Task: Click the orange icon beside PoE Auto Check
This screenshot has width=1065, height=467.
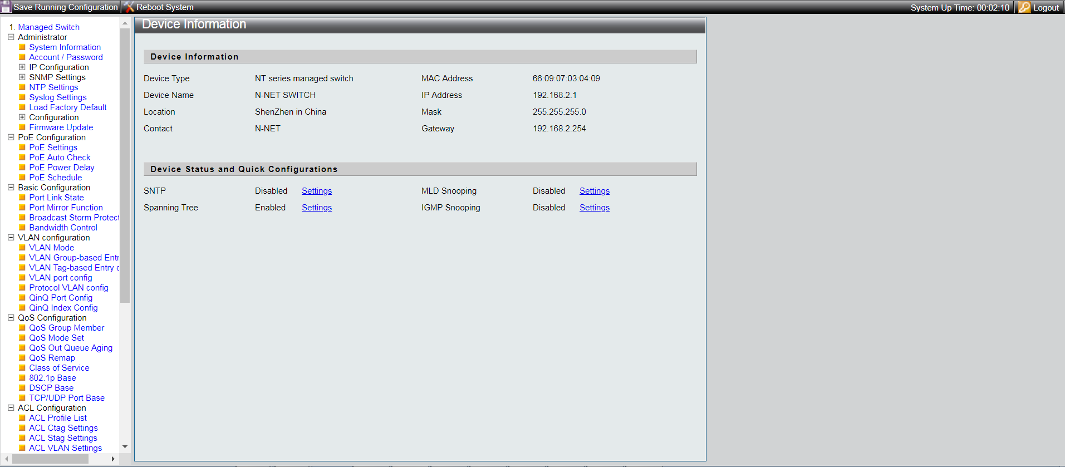Action: 22,158
